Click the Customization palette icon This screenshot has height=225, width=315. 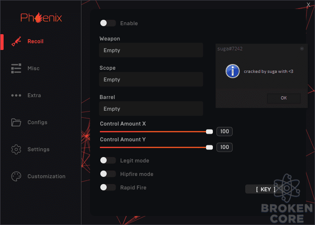tap(16, 176)
